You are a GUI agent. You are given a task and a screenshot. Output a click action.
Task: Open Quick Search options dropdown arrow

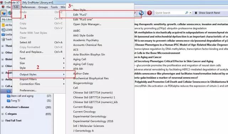(190, 13)
